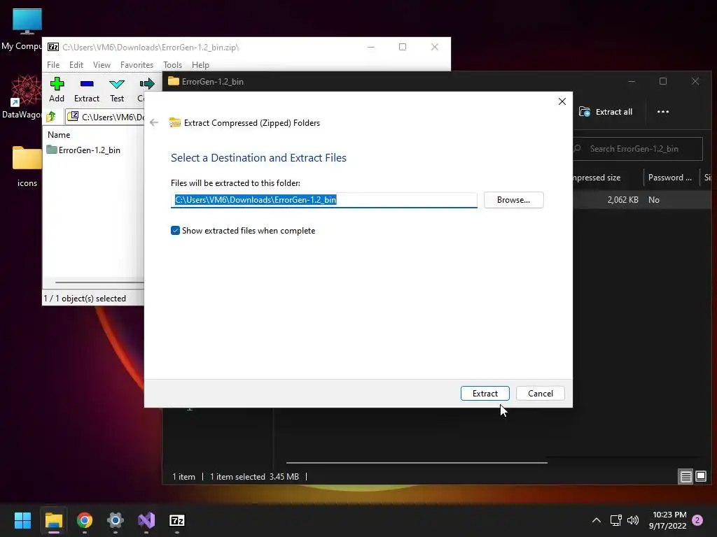The image size is (717, 537).
Task: Open Favorites menu in 7-Zip
Action: tap(137, 65)
